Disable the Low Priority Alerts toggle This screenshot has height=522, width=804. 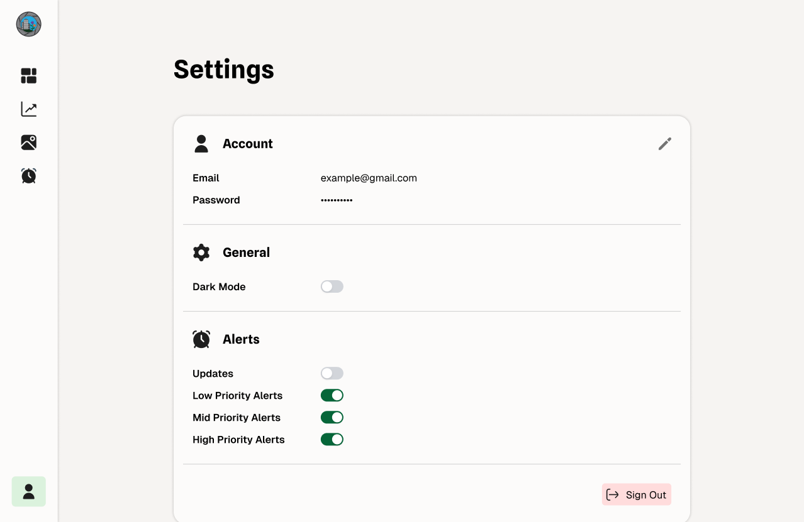pyautogui.click(x=332, y=395)
